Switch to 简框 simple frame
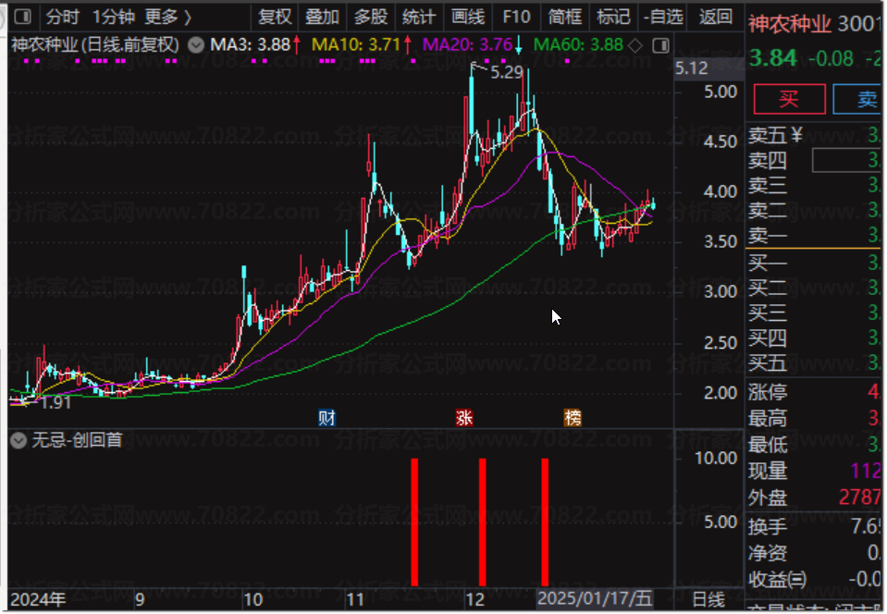 click(x=564, y=17)
